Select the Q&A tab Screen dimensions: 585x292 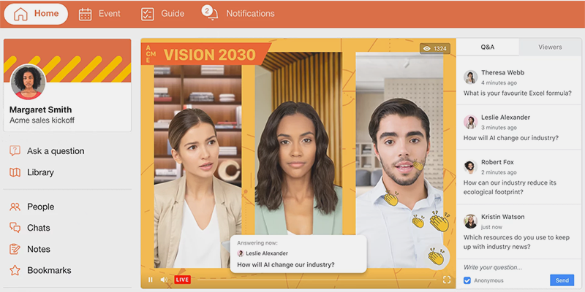[x=487, y=47]
